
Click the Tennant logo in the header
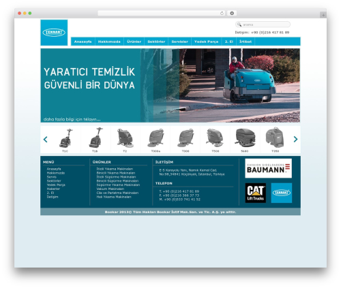coord(54,33)
